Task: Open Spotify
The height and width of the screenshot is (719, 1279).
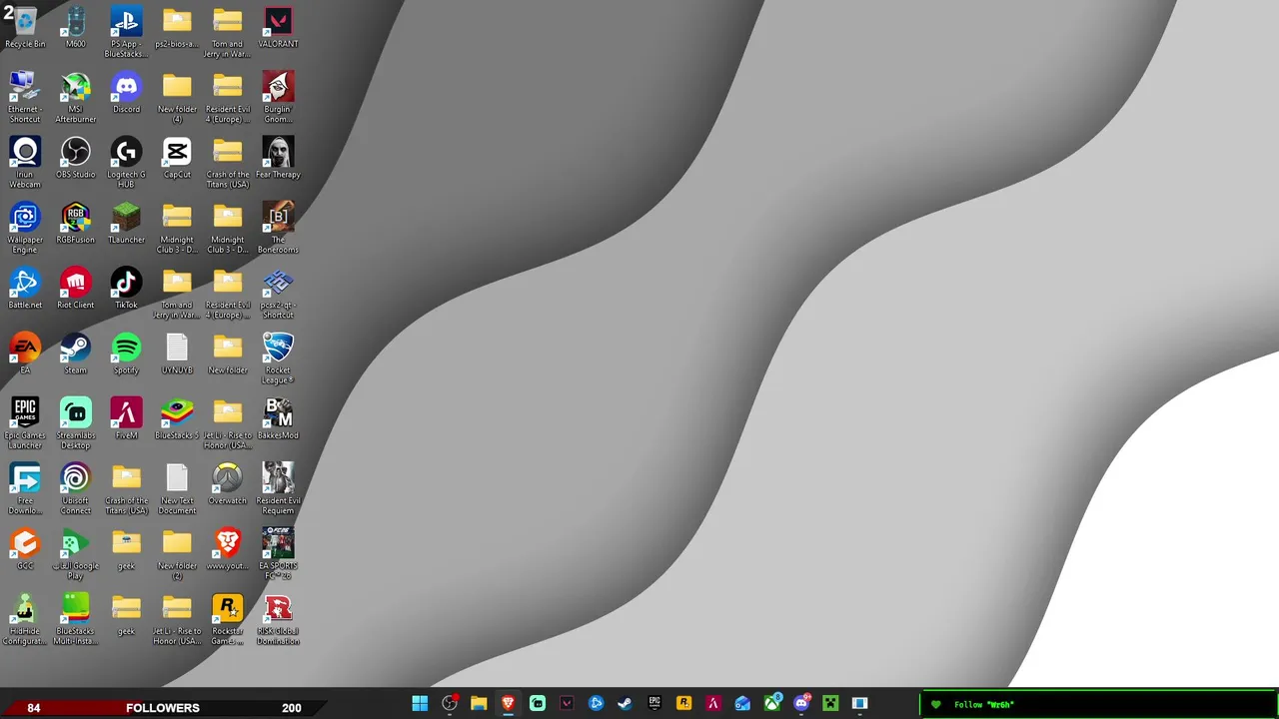Action: click(x=126, y=348)
